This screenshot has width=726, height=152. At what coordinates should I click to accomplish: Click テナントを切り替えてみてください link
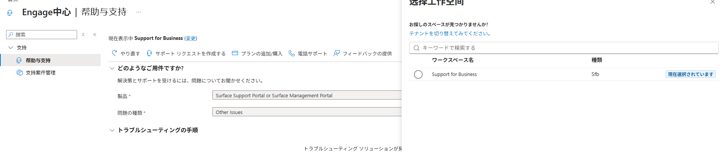click(450, 33)
